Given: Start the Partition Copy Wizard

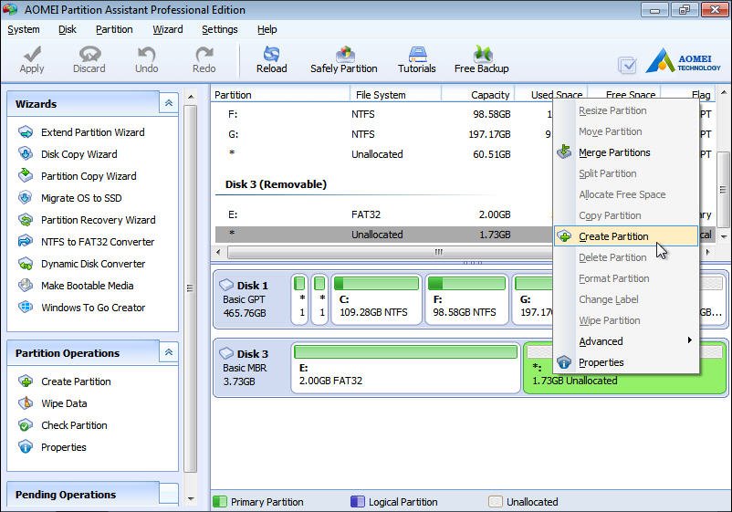Looking at the screenshot, I should [89, 176].
